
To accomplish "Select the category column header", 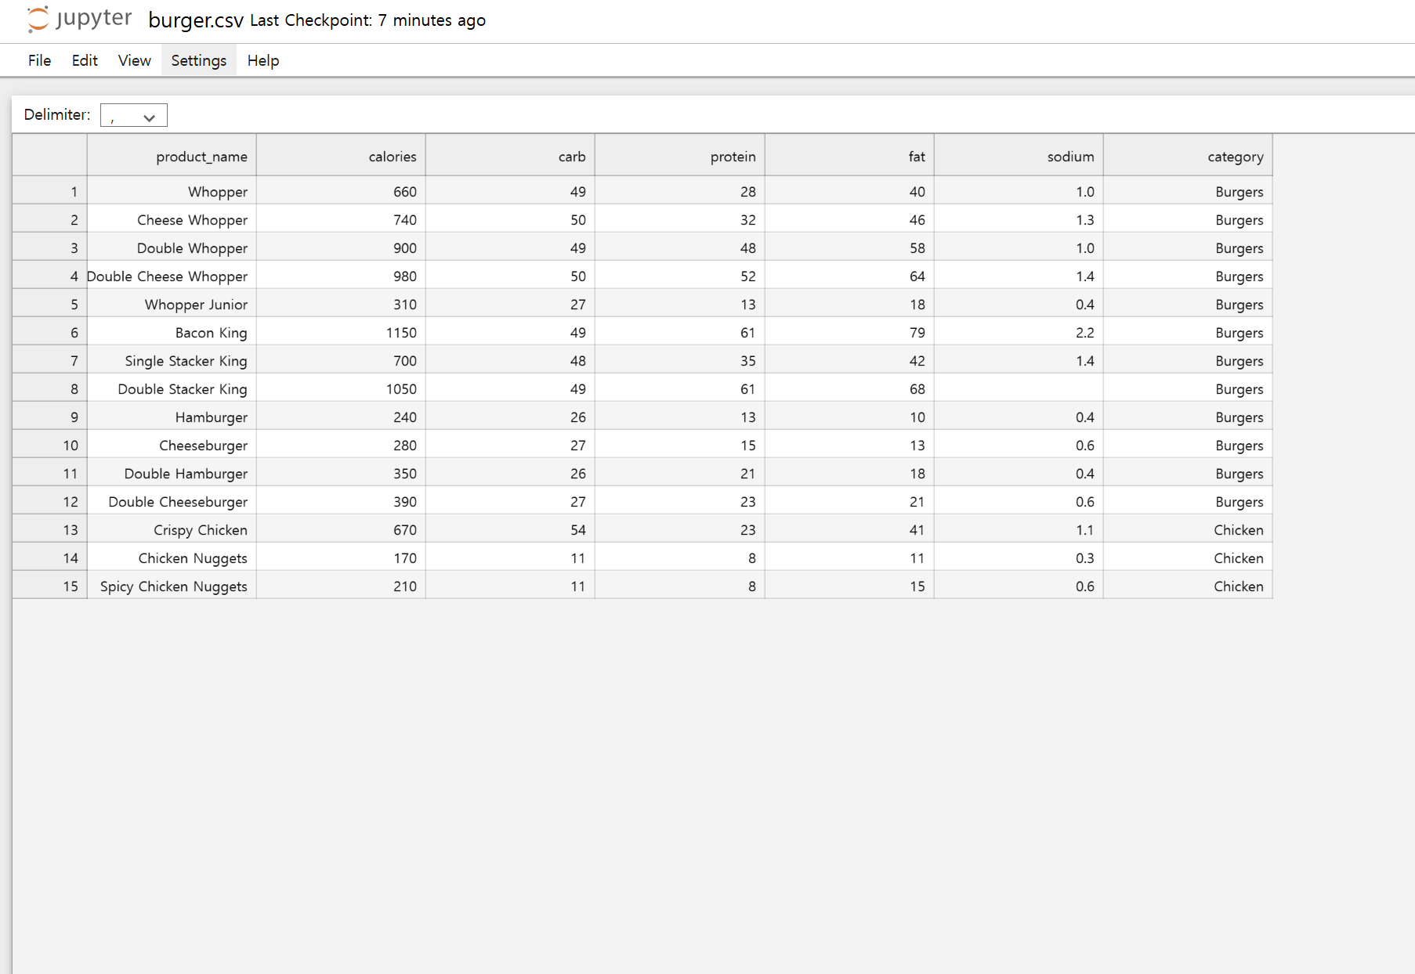I will coord(1188,156).
